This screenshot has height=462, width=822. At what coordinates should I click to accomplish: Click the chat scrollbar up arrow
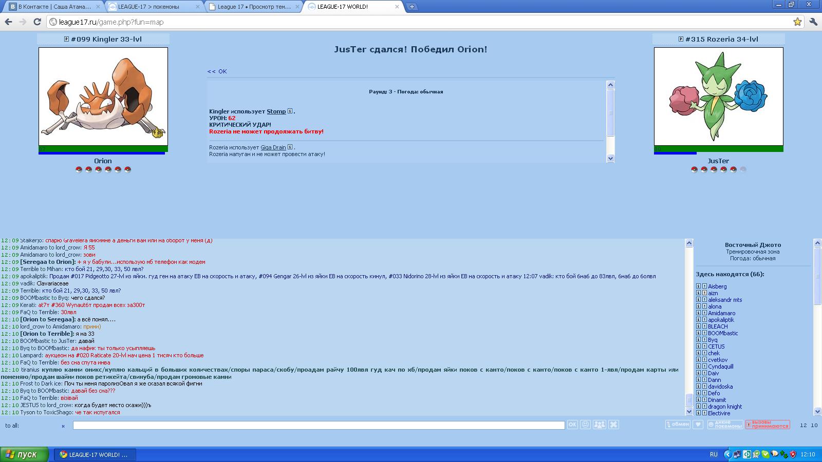tap(689, 243)
